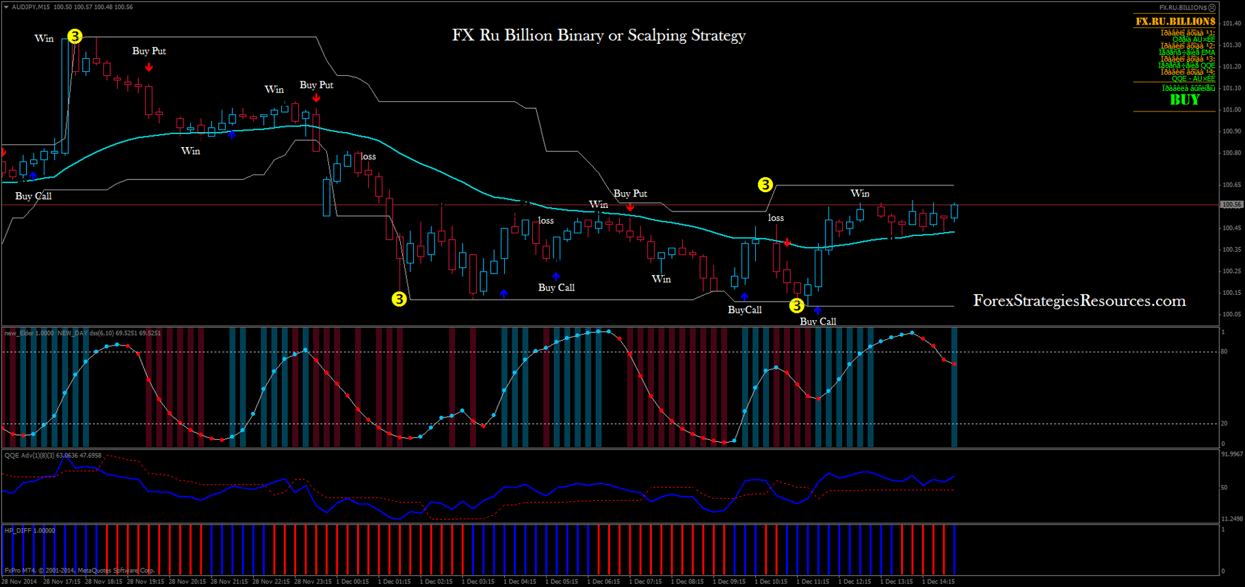The height and width of the screenshot is (587, 1245).
Task: Click price scale value 101.10
Action: tap(1231, 88)
